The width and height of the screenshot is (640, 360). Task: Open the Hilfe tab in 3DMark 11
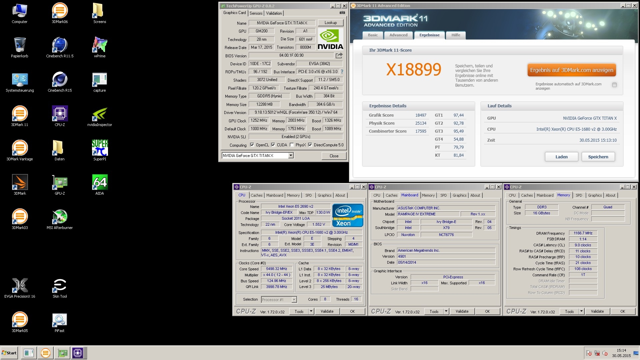(x=456, y=35)
